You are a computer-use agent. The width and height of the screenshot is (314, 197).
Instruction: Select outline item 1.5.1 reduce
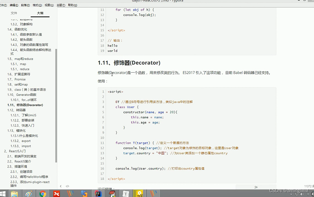pos(20,69)
